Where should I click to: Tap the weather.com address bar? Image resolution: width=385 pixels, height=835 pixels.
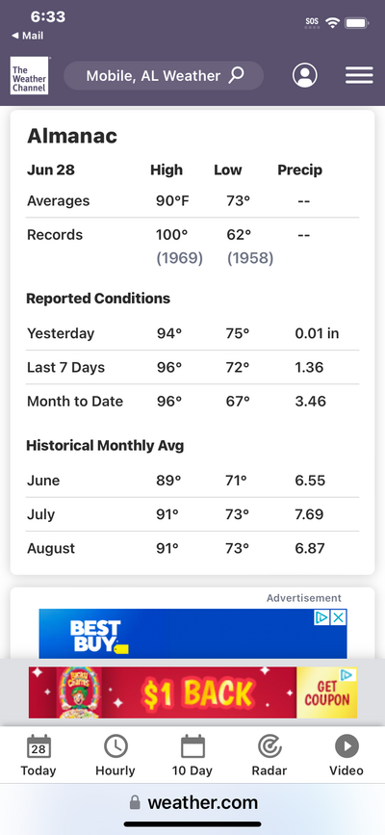(x=192, y=802)
